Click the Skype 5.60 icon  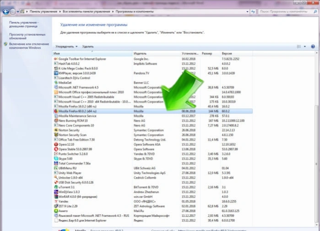[56, 159]
